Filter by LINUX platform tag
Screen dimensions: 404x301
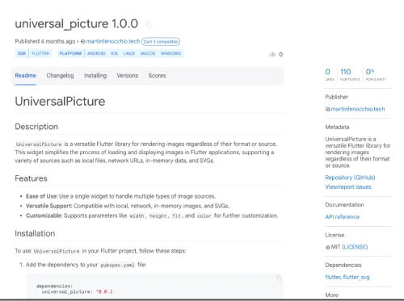(x=129, y=53)
